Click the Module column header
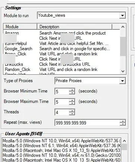135x162 pixels. point(20,27)
